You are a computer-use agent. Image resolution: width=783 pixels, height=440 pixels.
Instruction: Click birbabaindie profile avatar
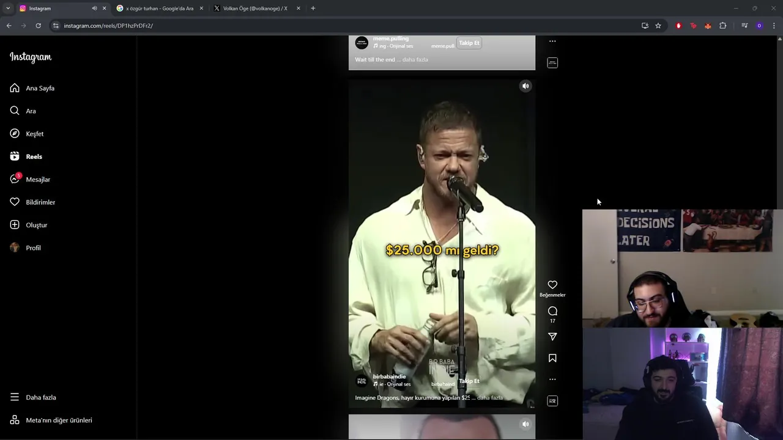(362, 381)
